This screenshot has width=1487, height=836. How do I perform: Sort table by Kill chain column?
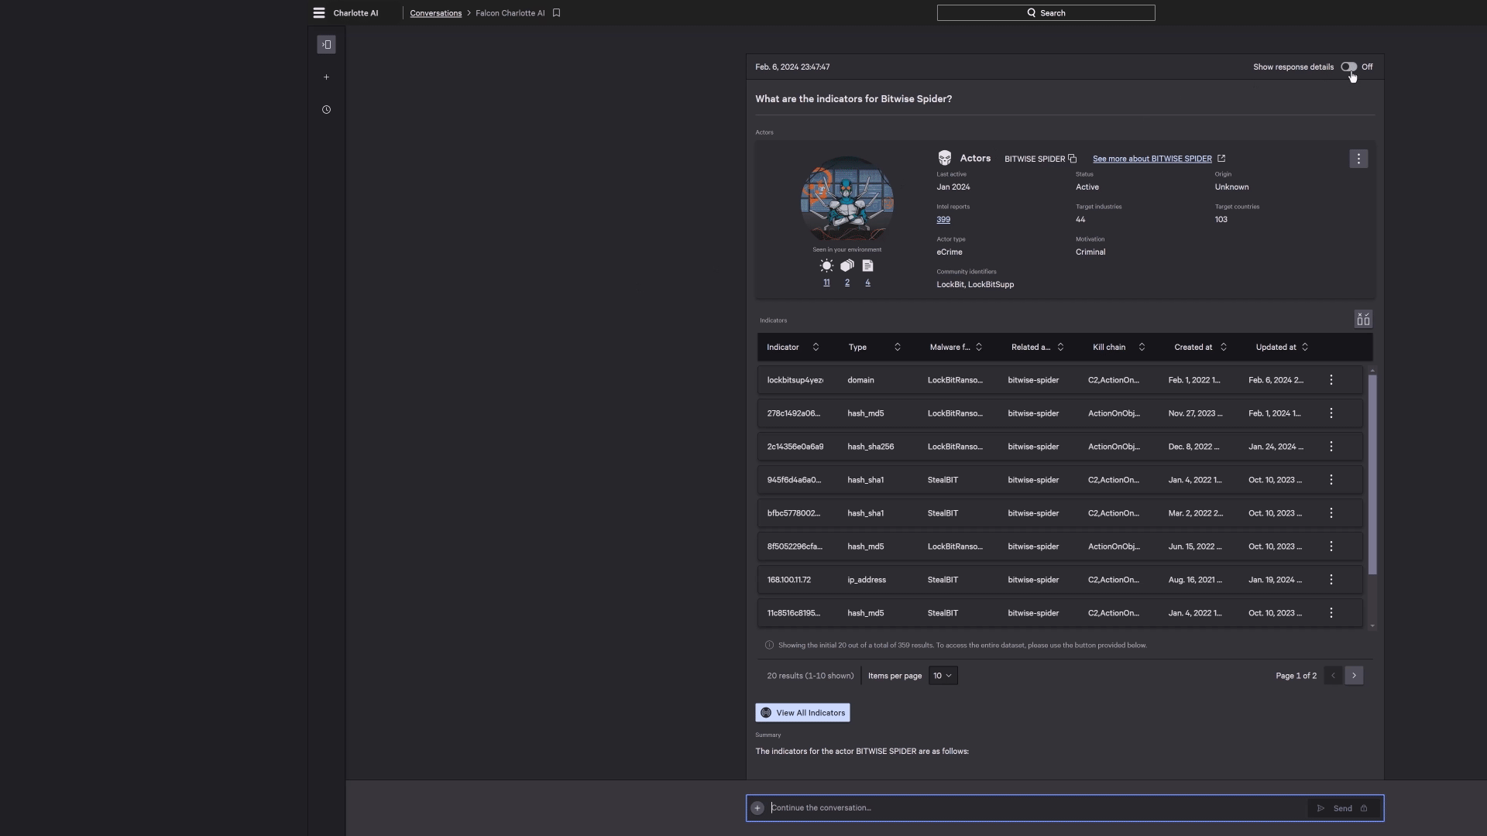click(1142, 348)
